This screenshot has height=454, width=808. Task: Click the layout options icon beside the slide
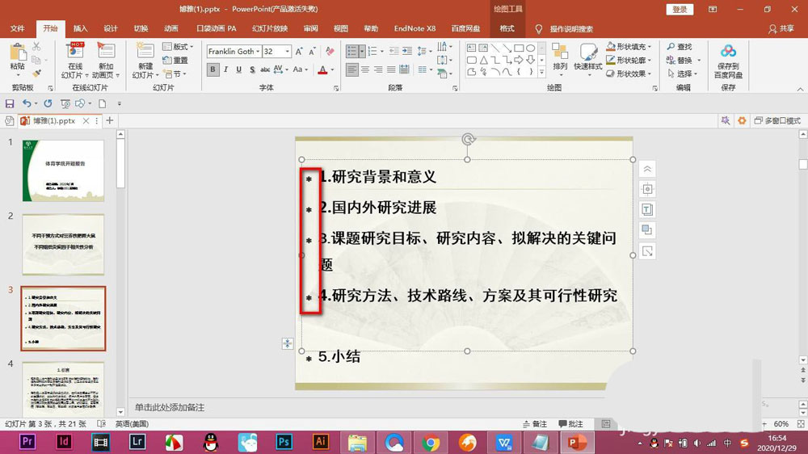coord(647,189)
